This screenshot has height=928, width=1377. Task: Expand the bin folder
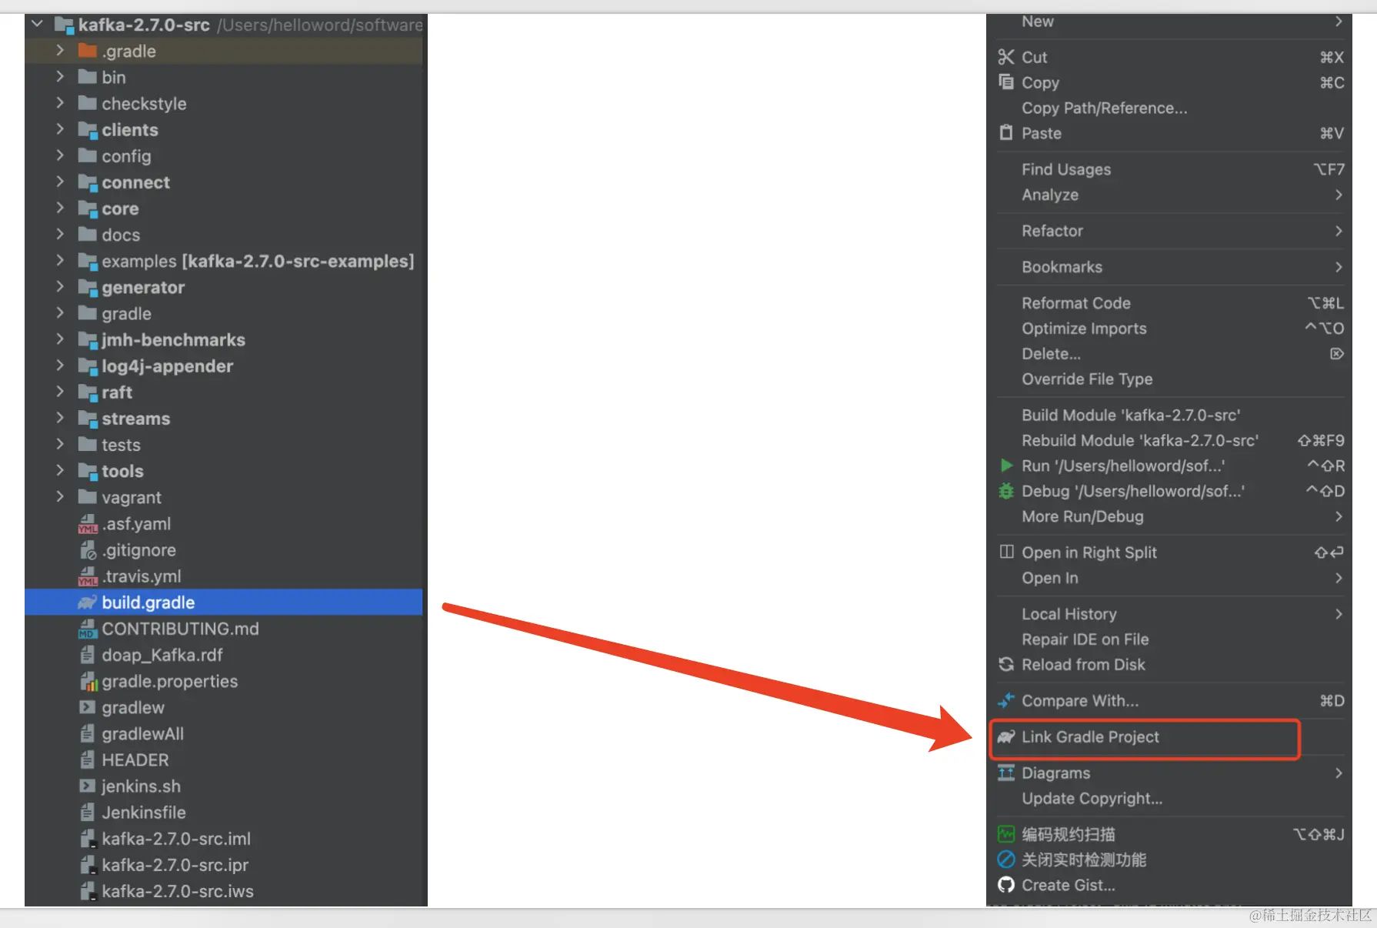pyautogui.click(x=60, y=77)
